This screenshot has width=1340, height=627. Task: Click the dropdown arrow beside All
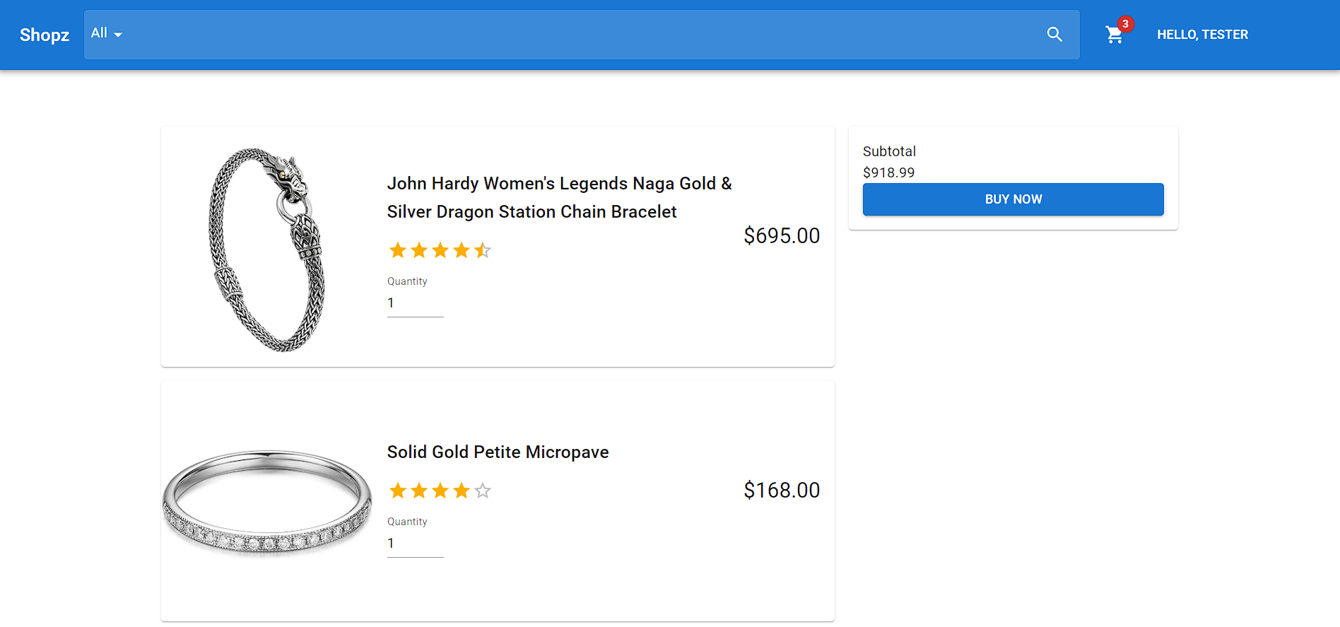coord(118,35)
